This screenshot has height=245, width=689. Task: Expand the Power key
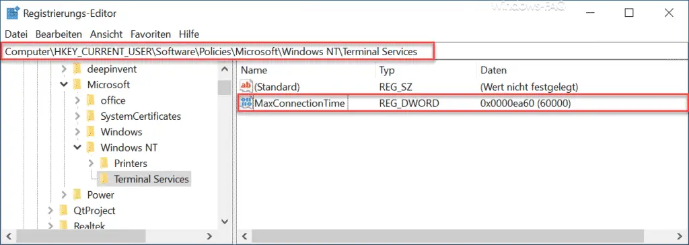click(64, 195)
